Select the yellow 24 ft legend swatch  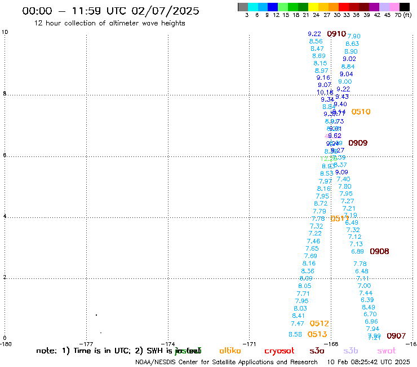313,7
